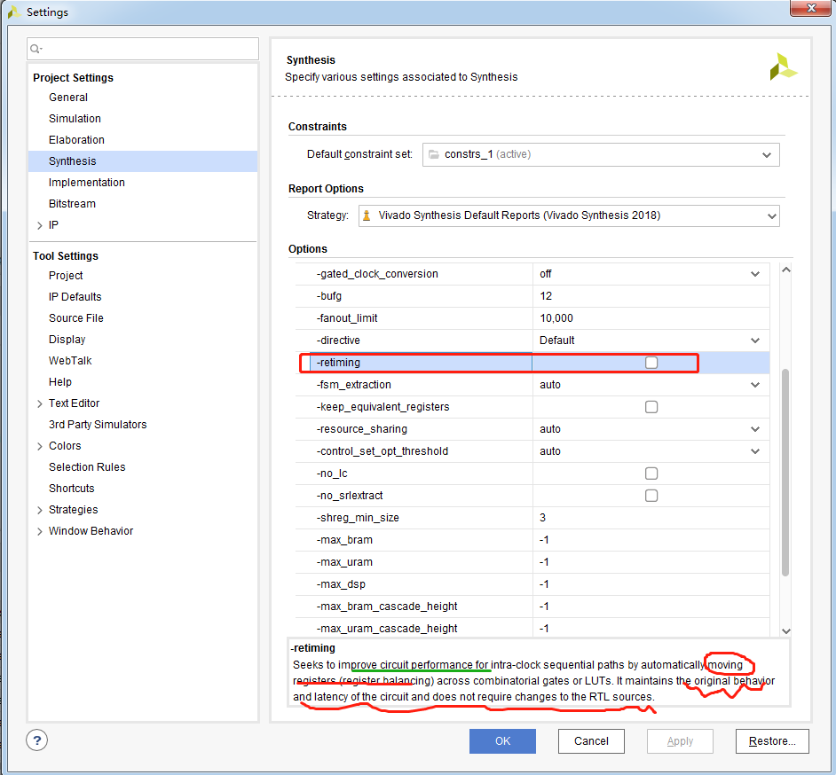Click the -fanout_limit value field
The height and width of the screenshot is (775, 836).
pos(651,318)
